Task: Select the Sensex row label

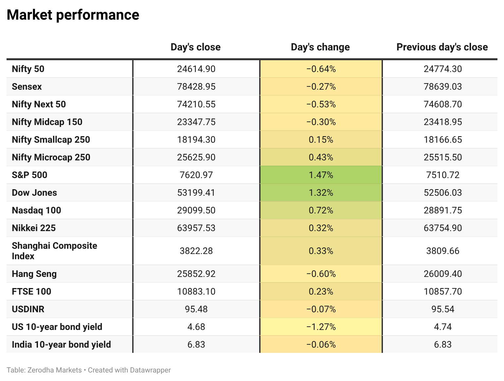Action: 27,87
